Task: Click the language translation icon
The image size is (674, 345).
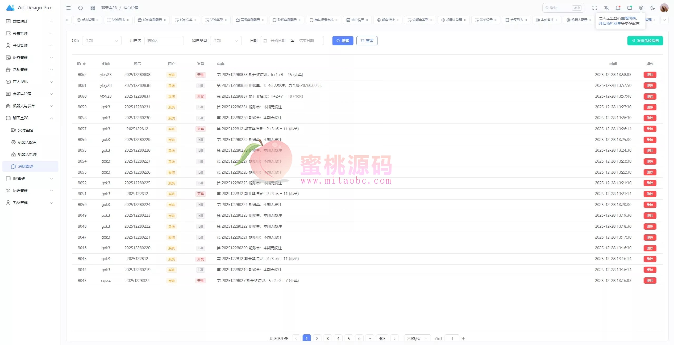Action: click(606, 8)
